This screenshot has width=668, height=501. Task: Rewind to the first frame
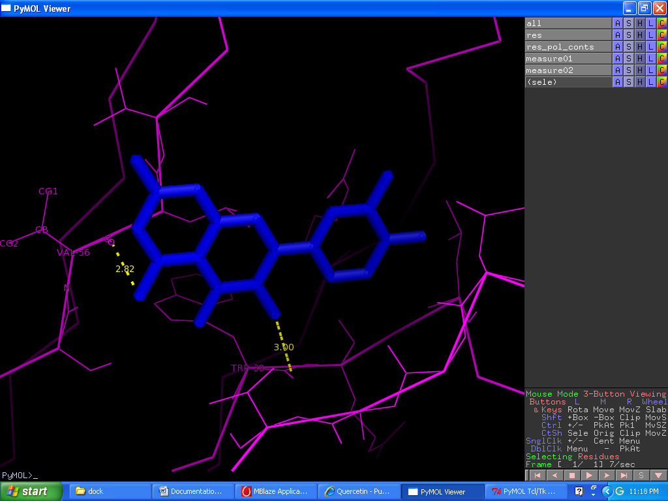click(x=537, y=476)
